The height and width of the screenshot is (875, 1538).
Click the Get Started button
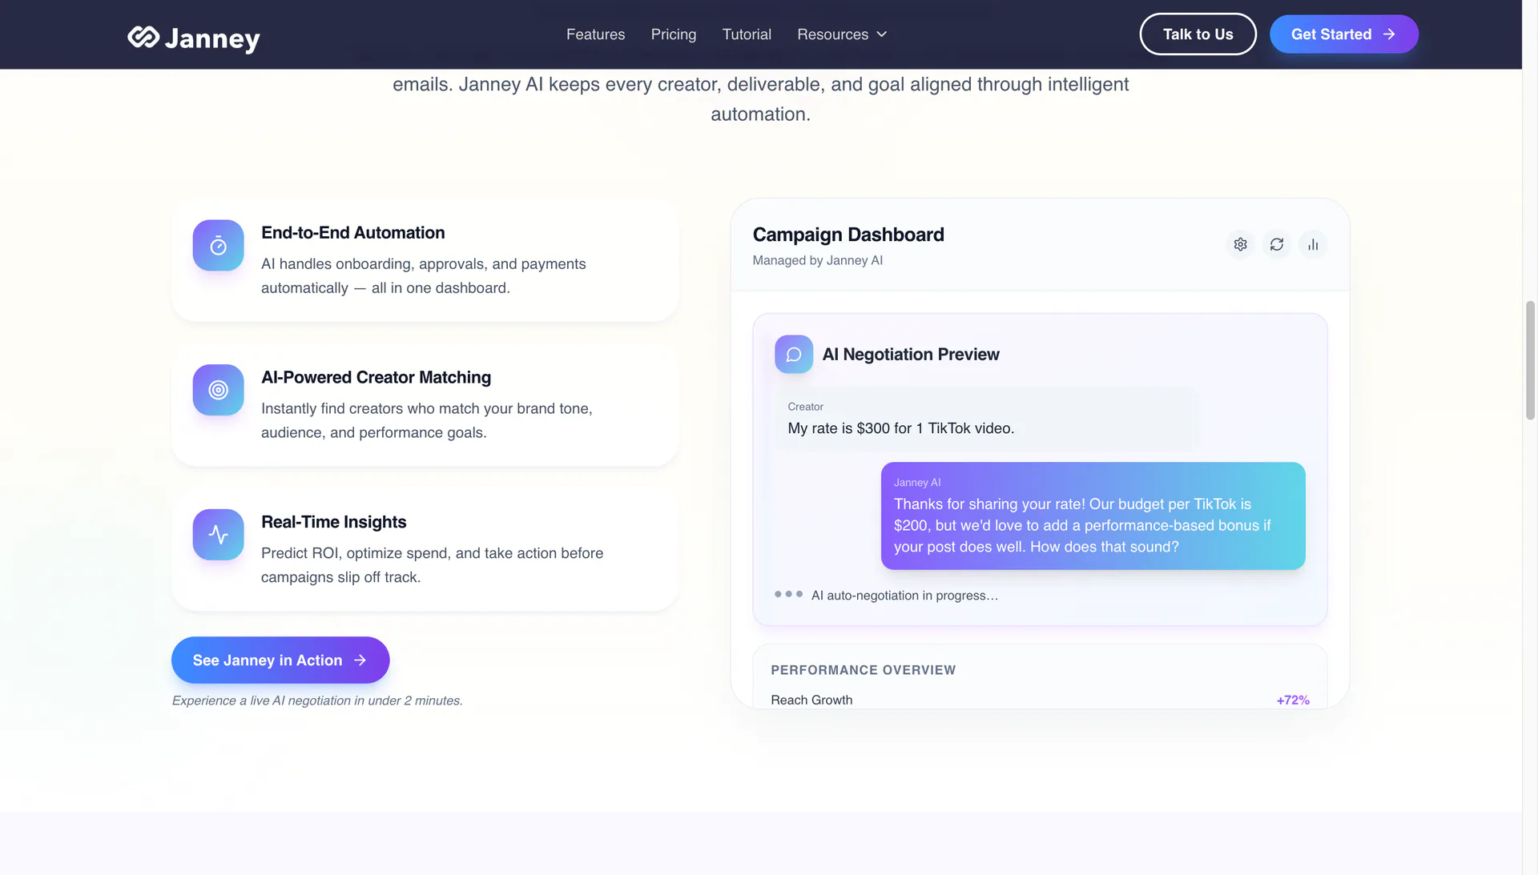point(1343,34)
